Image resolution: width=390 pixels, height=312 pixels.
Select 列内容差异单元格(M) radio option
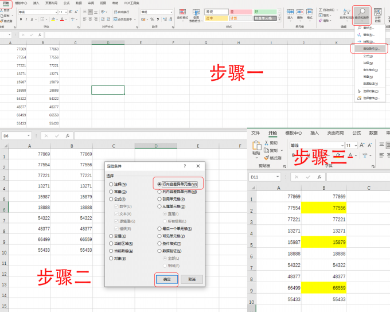pos(177,192)
